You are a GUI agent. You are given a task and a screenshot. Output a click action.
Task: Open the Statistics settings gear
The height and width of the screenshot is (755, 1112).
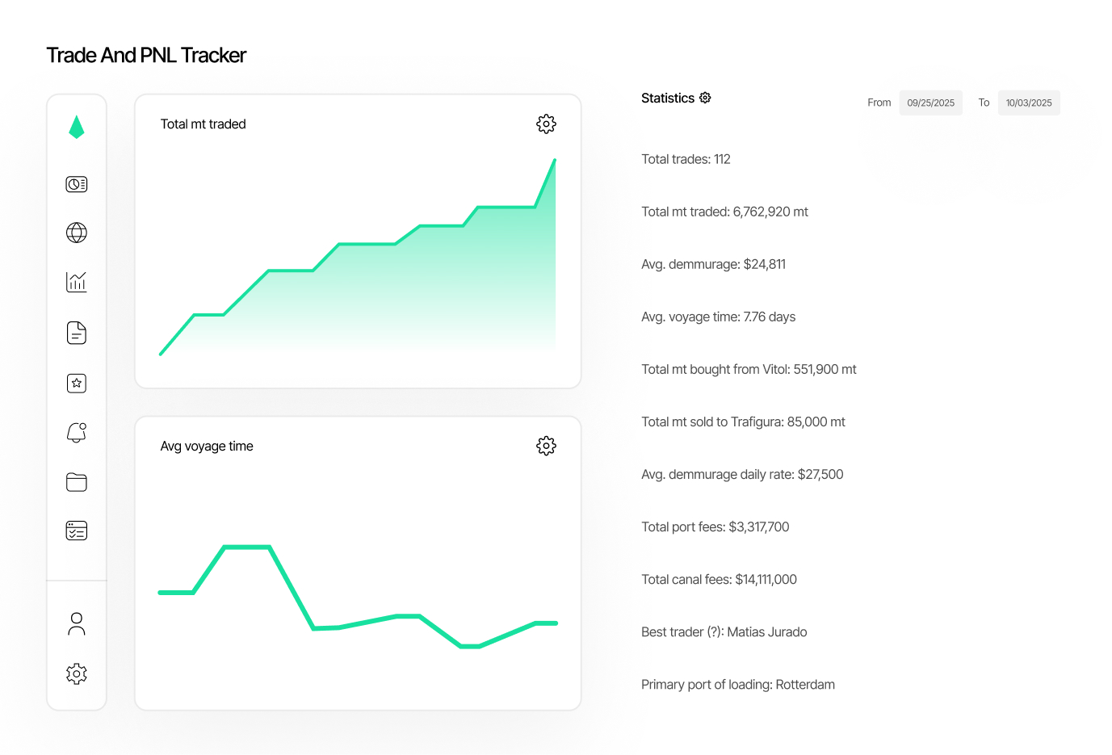coord(705,97)
